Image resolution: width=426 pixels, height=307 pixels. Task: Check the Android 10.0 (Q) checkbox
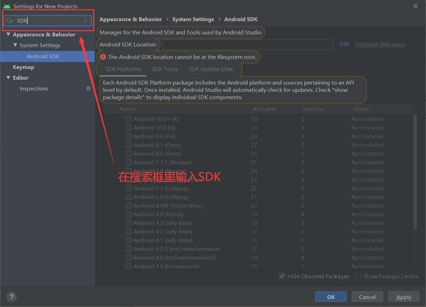point(128,128)
